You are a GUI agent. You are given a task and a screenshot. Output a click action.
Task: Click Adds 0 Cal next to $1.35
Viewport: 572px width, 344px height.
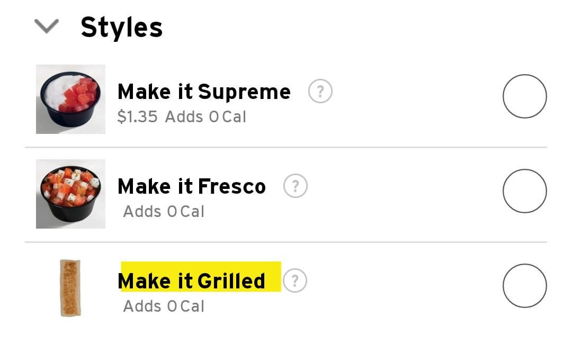click(x=205, y=116)
